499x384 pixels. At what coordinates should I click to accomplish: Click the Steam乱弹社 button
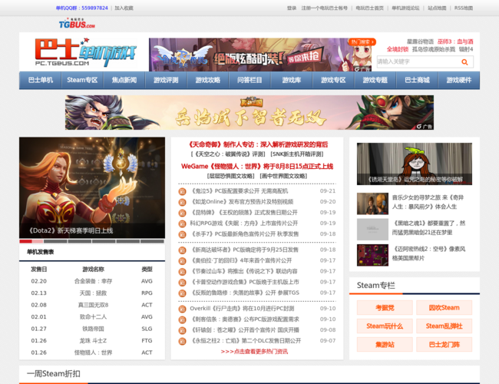444,326
